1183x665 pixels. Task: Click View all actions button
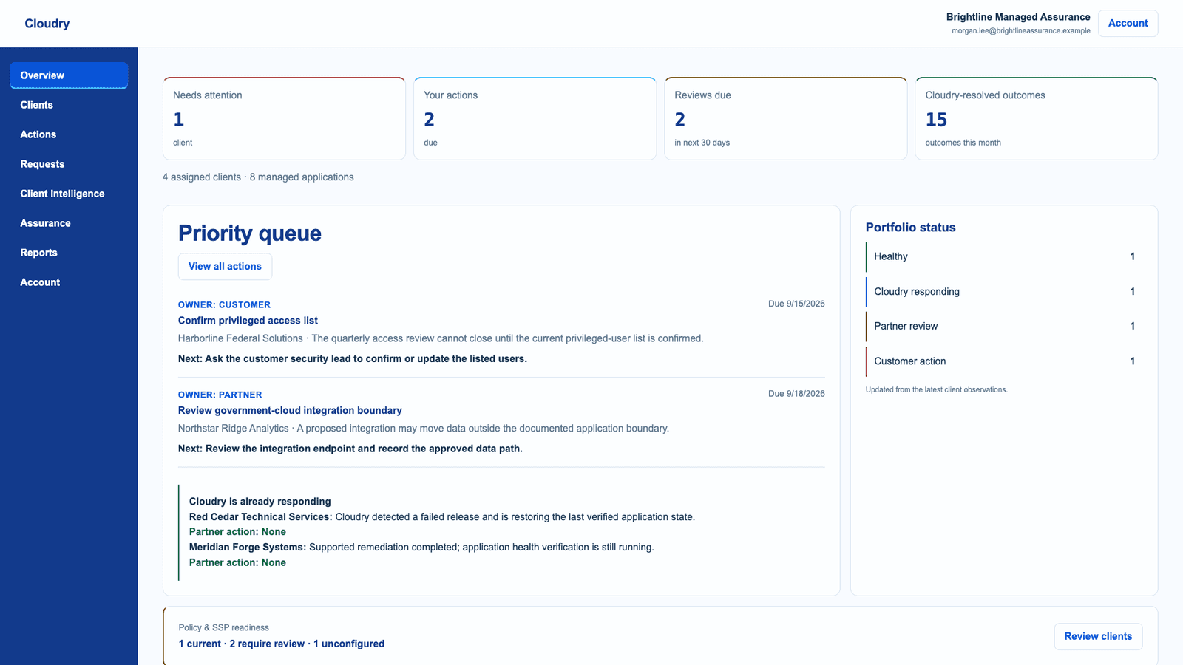[x=225, y=267]
